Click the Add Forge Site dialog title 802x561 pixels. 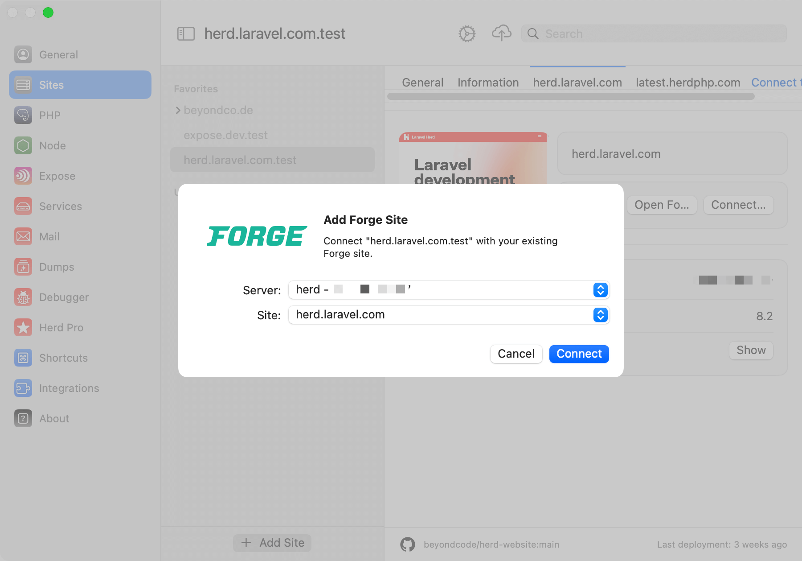[365, 220]
